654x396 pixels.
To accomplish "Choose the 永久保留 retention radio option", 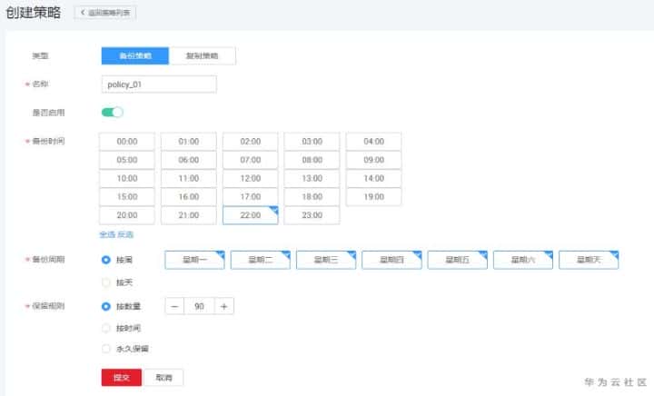I will click(x=106, y=349).
